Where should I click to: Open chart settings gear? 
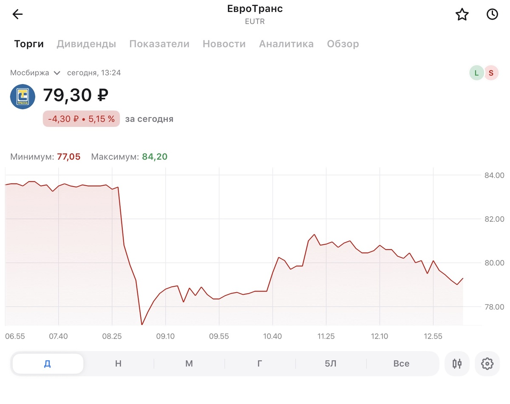[487, 364]
